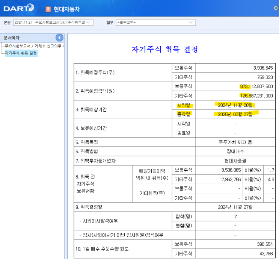The height and width of the screenshot is (259, 279).
Task: Select 주요사항보고서 / 거래소 신고의무 in document tree
Action: click(x=34, y=46)
